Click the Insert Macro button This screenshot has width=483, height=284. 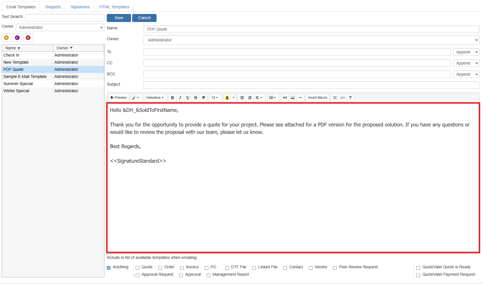(317, 98)
